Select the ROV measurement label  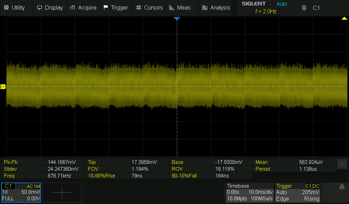click(x=177, y=169)
